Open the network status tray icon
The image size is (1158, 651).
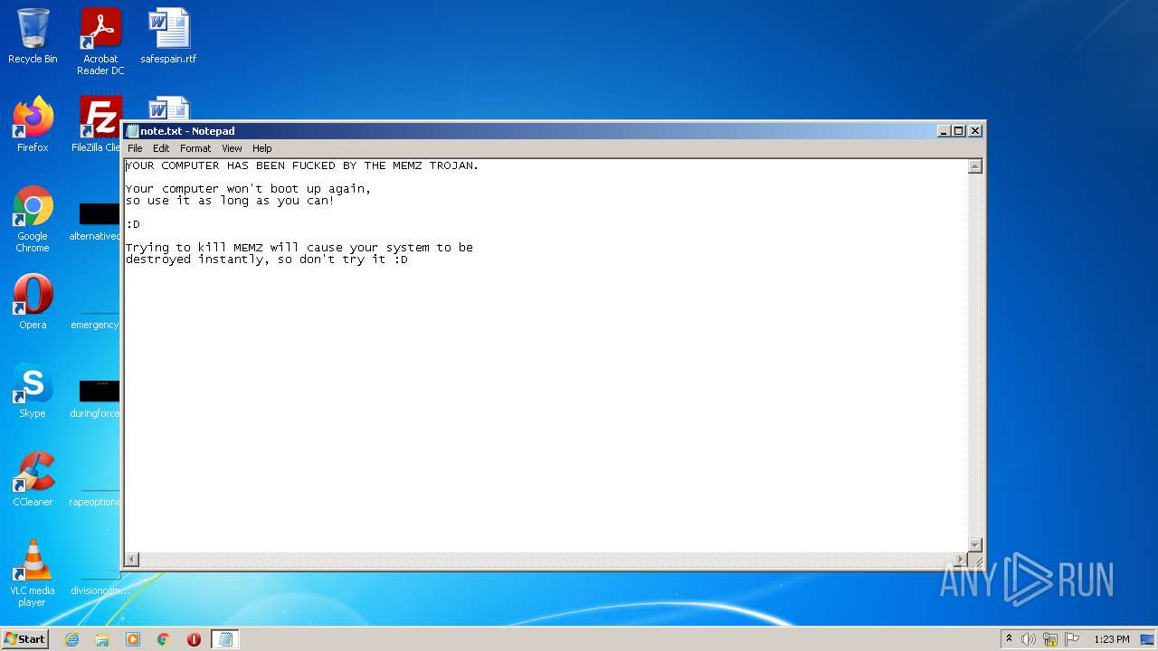point(1050,639)
